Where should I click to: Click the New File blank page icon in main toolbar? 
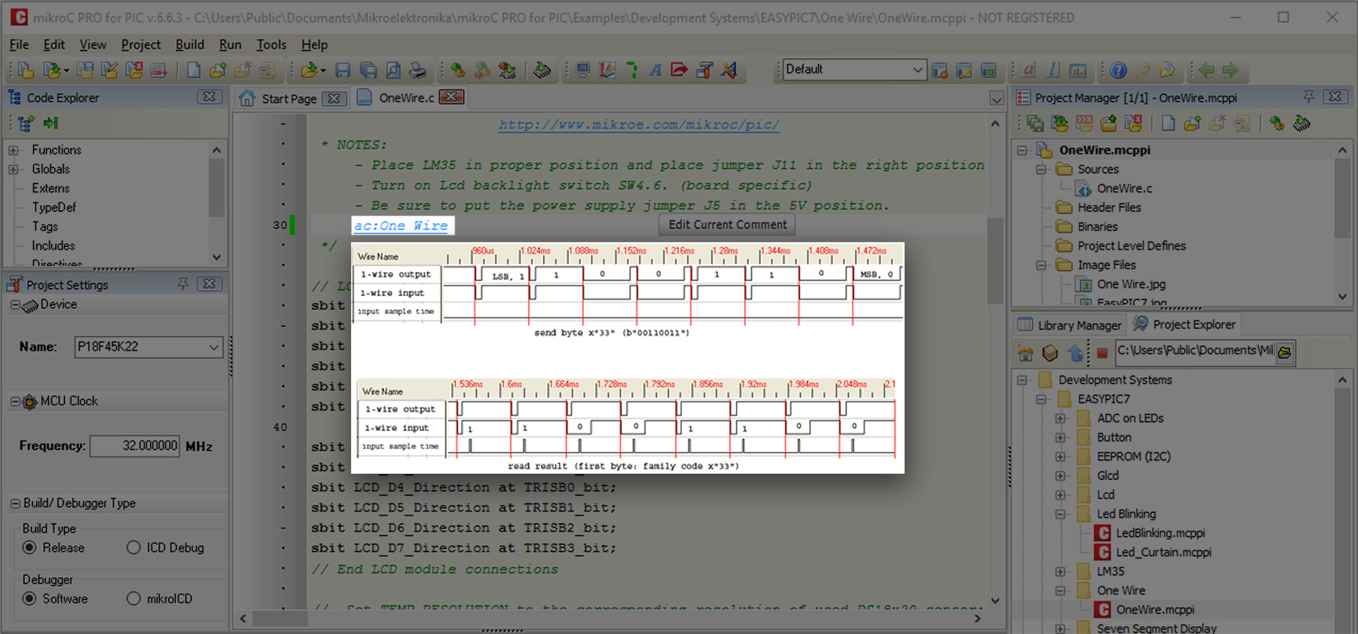pyautogui.click(x=193, y=70)
